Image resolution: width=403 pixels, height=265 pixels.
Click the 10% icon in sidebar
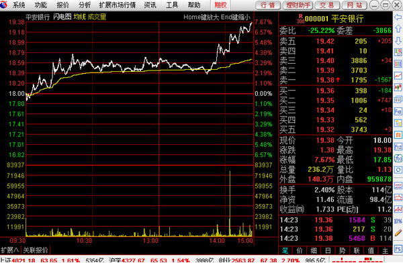[398, 221]
